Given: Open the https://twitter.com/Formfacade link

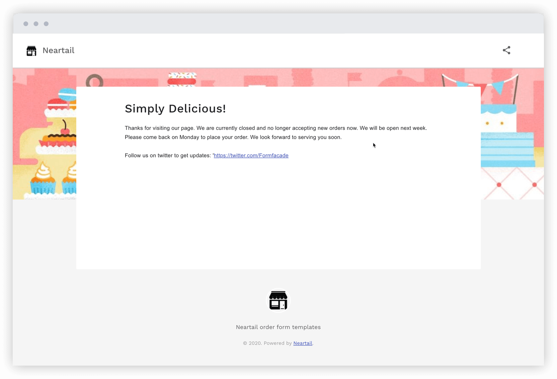Looking at the screenshot, I should point(251,155).
